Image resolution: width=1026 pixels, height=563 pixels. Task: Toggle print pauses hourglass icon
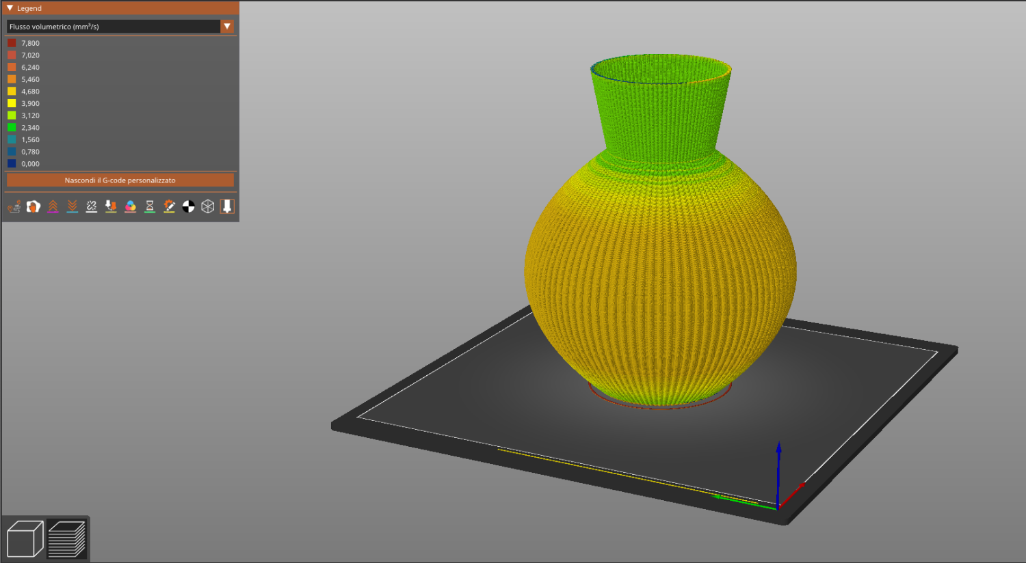coord(150,206)
